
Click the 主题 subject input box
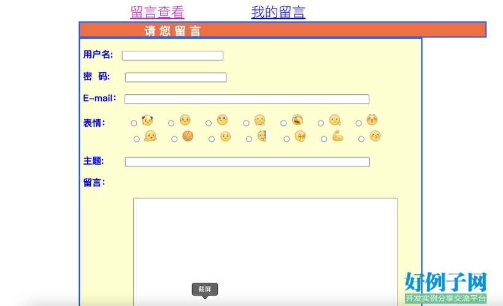point(247,162)
